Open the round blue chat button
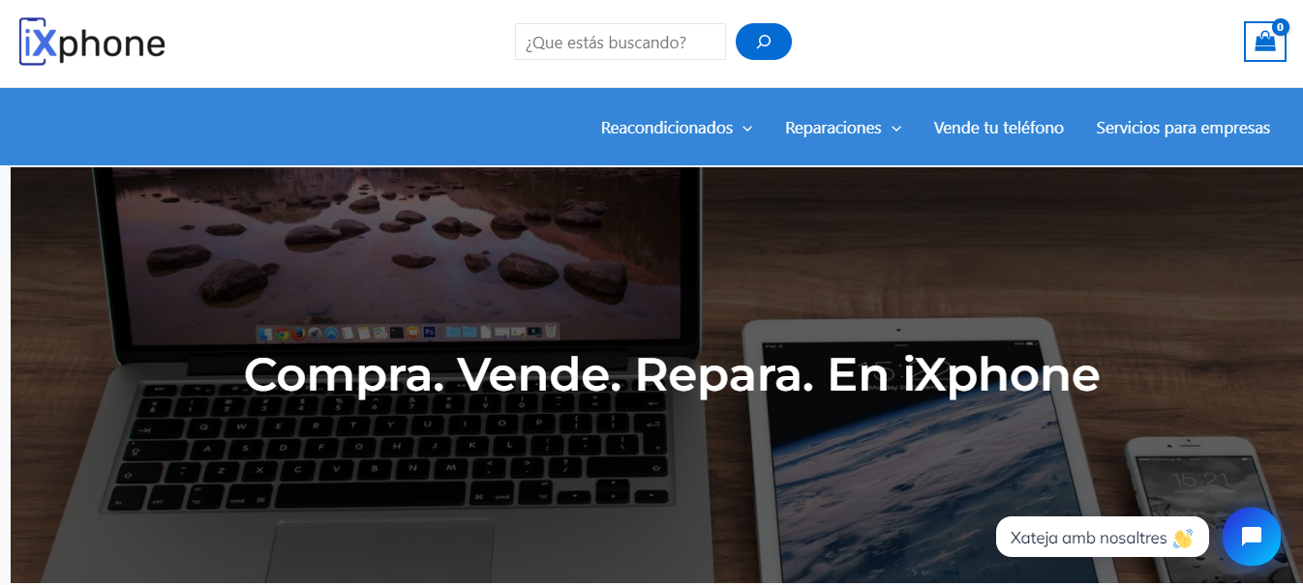Screen dimensions: 1303x585 1251,537
